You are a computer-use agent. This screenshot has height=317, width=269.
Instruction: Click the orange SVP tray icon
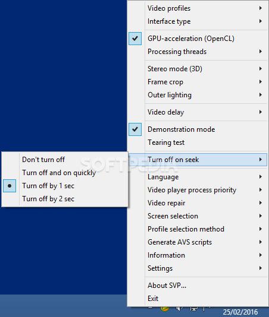coord(165,309)
